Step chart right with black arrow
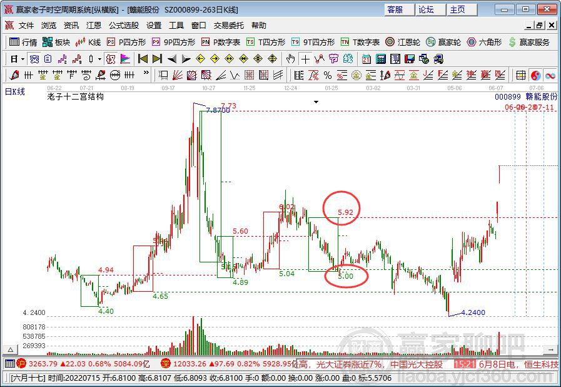561x387 pixels. pyautogui.click(x=186, y=59)
